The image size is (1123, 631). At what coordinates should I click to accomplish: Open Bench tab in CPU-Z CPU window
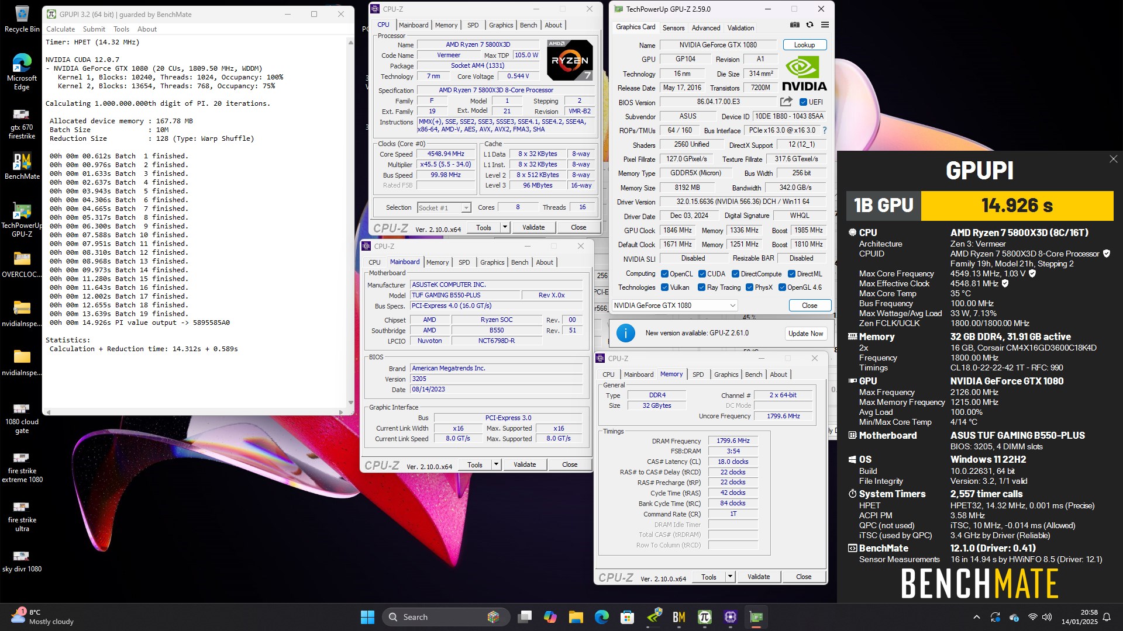click(528, 25)
